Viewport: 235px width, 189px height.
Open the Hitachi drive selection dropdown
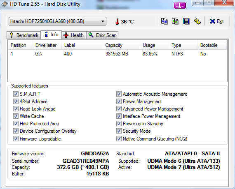[x=57, y=21]
